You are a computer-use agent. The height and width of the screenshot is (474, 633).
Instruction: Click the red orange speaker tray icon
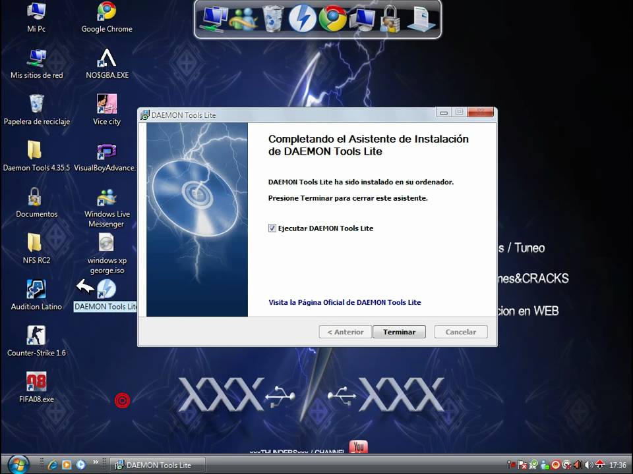point(578,465)
